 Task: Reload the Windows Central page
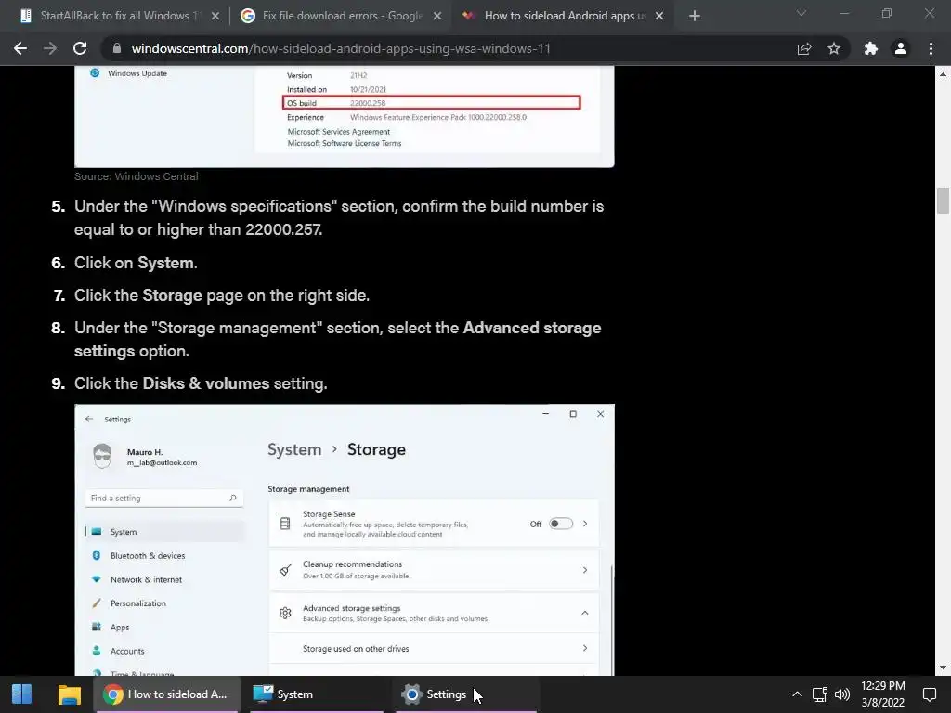pos(80,48)
